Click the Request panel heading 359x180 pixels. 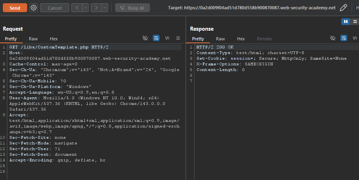coord(13,29)
